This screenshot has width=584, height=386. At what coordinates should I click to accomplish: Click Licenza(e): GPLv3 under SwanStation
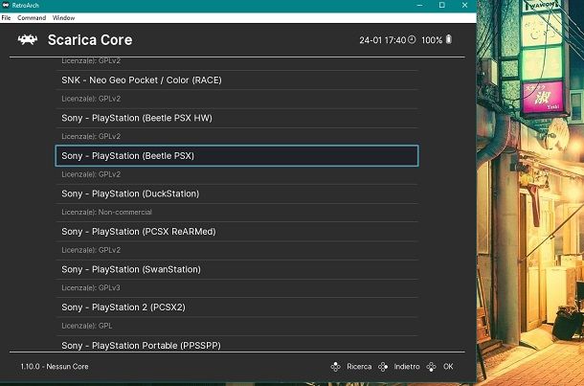pyautogui.click(x=91, y=287)
